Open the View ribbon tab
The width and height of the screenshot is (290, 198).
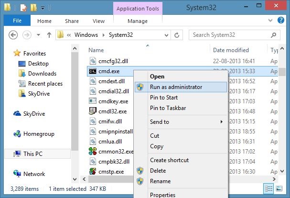tap(98, 21)
